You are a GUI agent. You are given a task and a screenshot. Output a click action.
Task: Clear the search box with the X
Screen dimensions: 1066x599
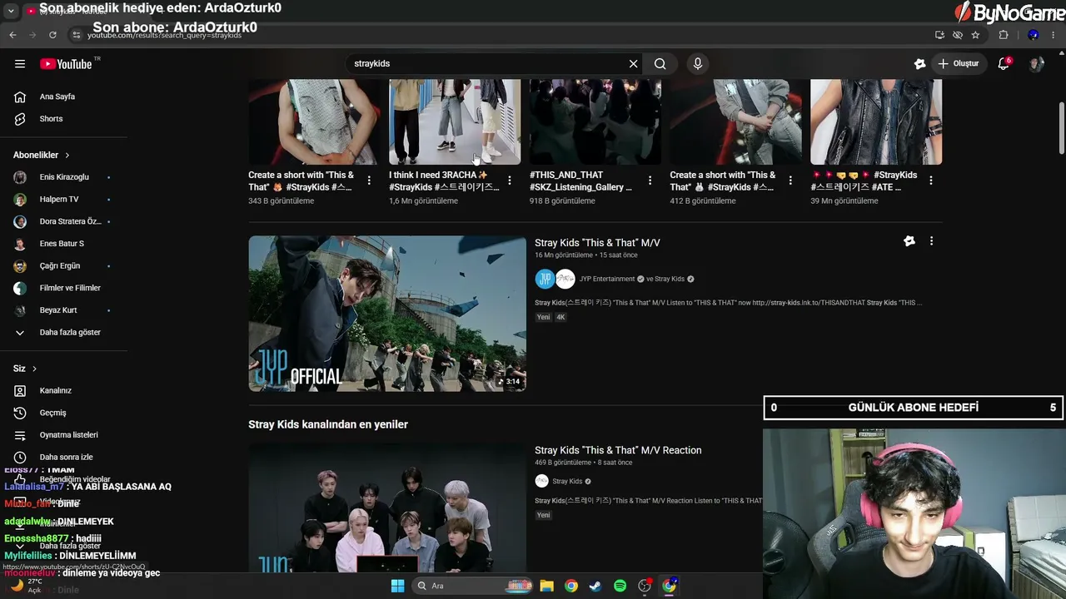[x=633, y=64]
